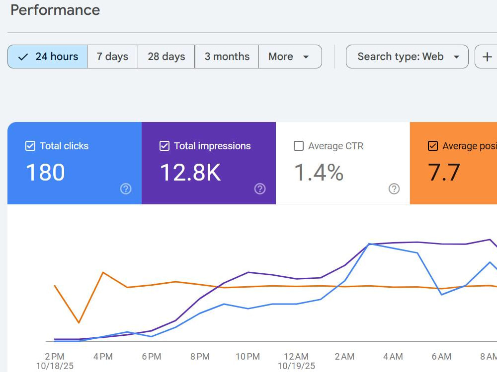Add a new filter with the plus icon

click(487, 57)
